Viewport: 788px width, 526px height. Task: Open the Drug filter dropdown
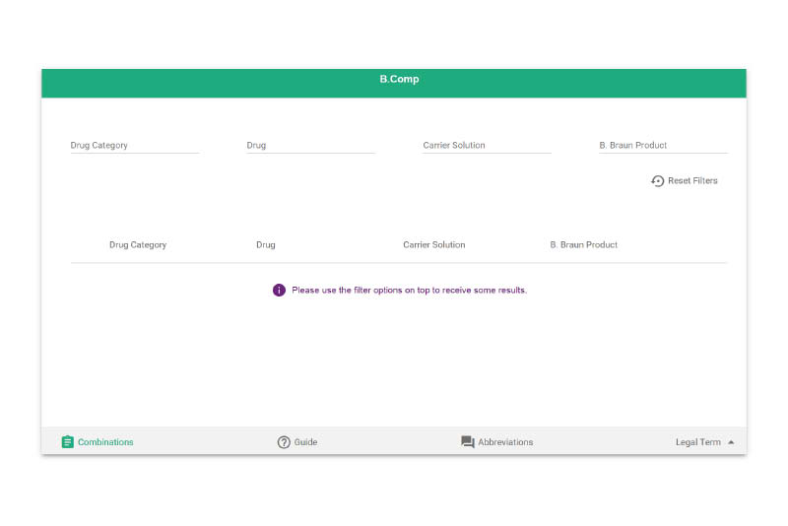(310, 145)
